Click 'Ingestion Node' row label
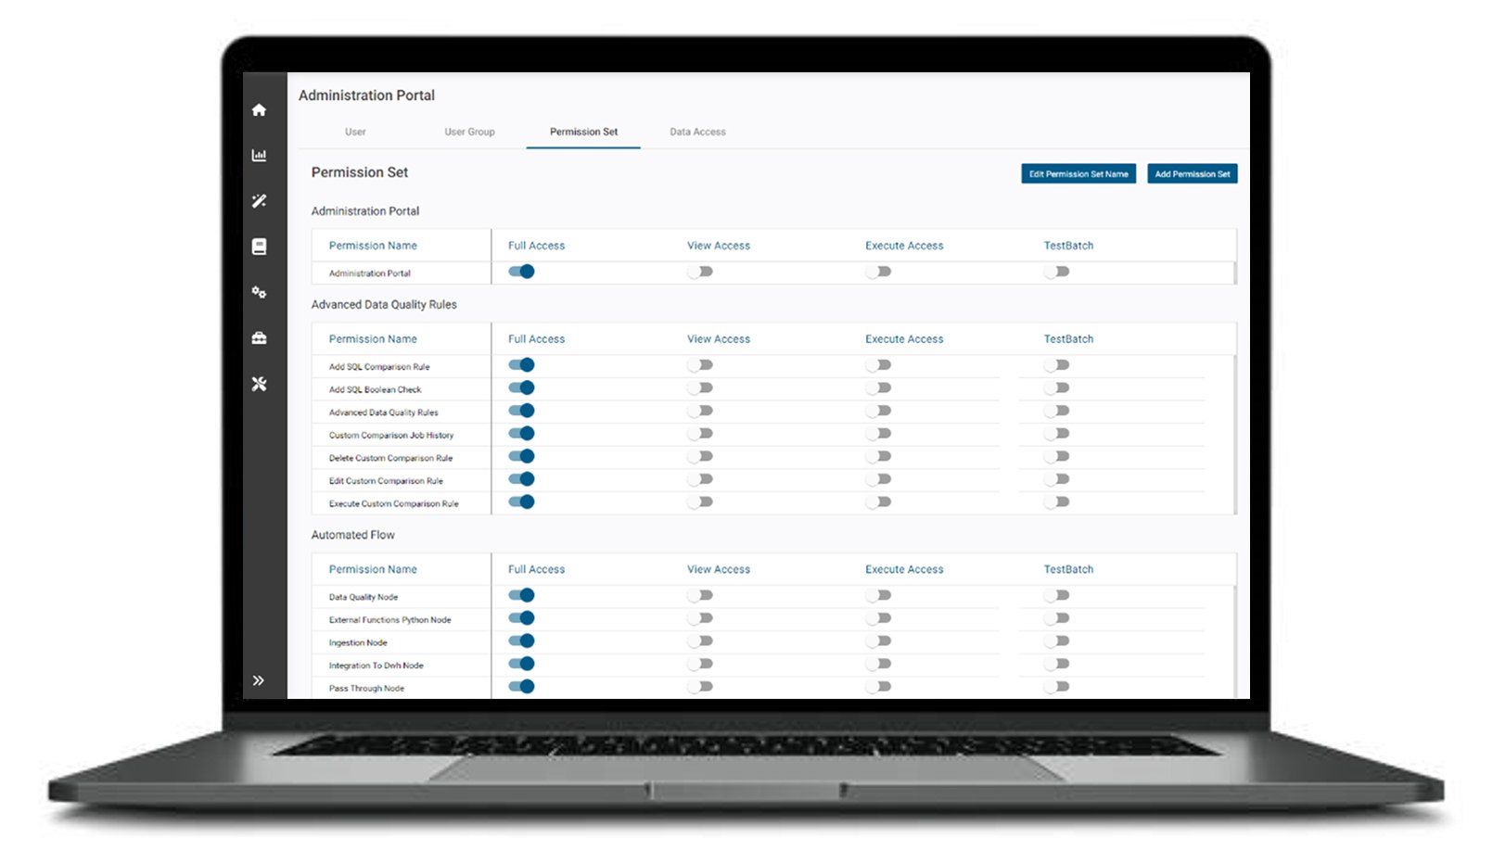1493x863 pixels. click(x=358, y=642)
